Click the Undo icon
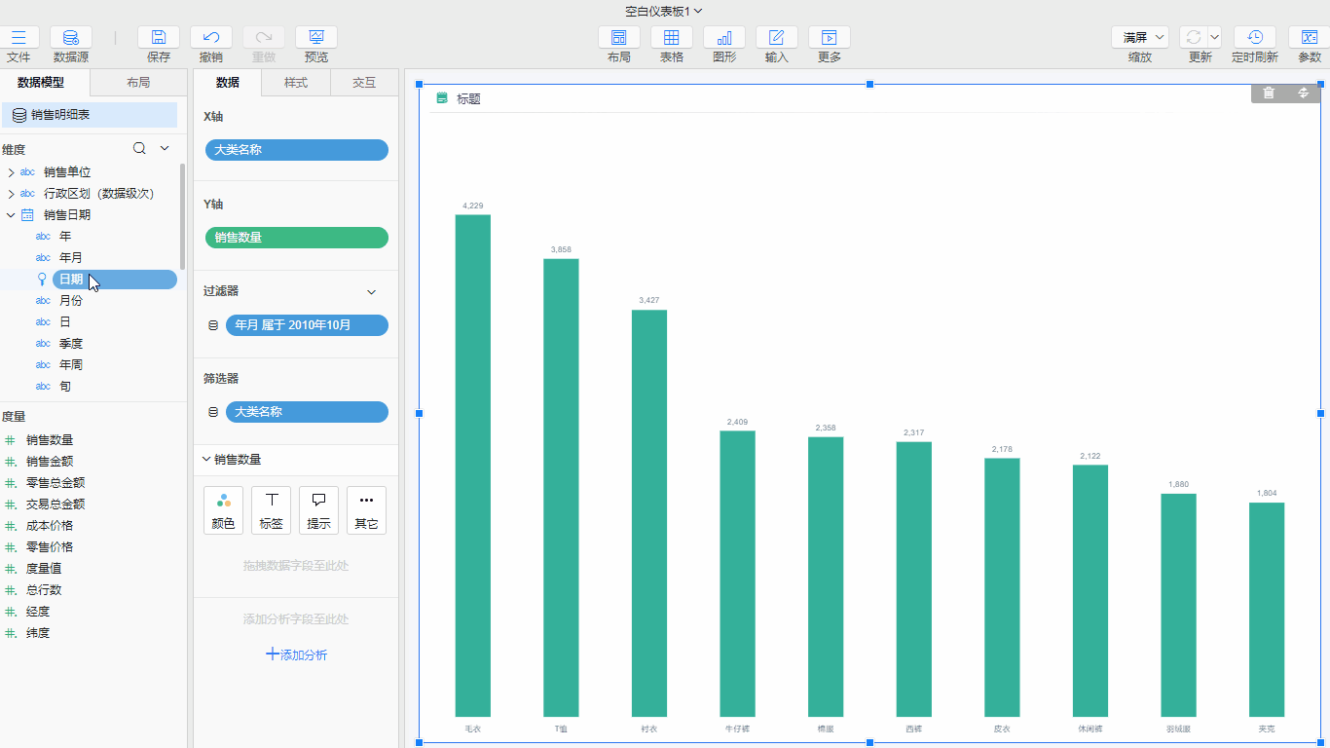This screenshot has width=1330, height=748. click(x=211, y=38)
